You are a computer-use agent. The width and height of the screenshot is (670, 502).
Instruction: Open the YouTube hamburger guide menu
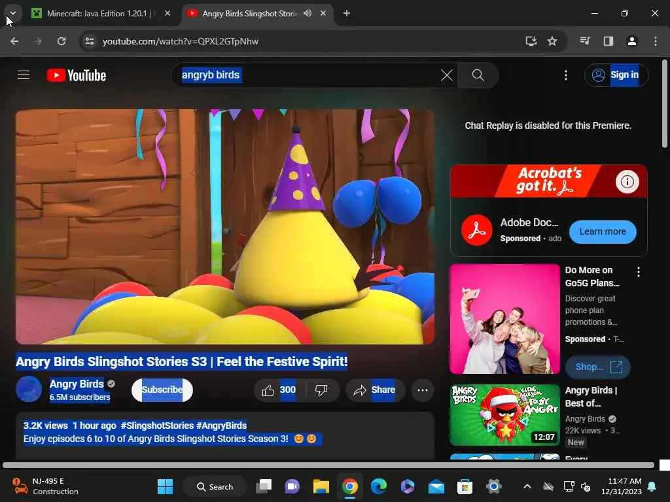coord(24,75)
